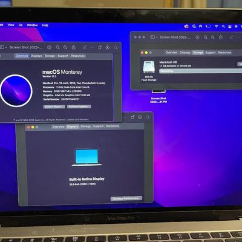The height and width of the screenshot is (242, 242).
Task: Click the "macOS Monterey" heading text
Action: point(62,72)
